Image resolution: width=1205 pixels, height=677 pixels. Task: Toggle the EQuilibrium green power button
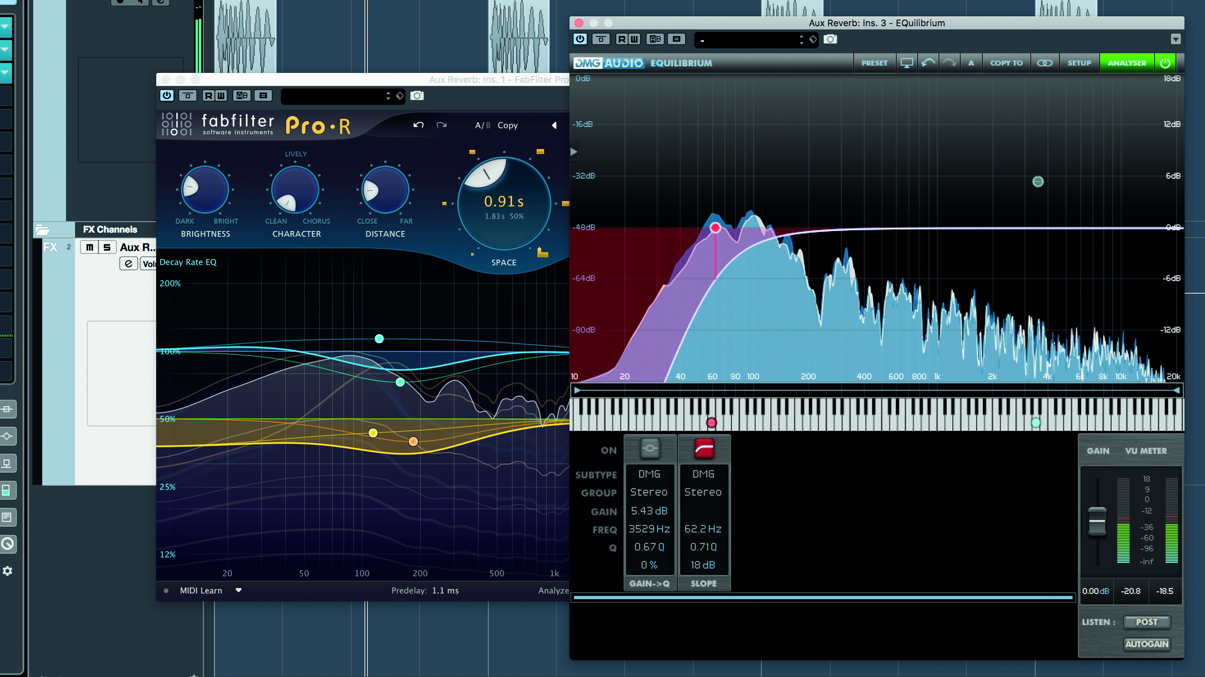coord(1165,63)
